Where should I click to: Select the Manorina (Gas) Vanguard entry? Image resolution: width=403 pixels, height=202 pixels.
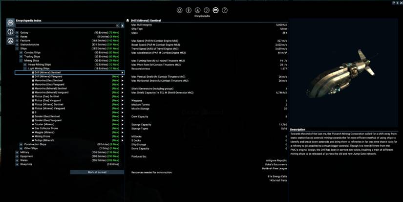coord(70,85)
